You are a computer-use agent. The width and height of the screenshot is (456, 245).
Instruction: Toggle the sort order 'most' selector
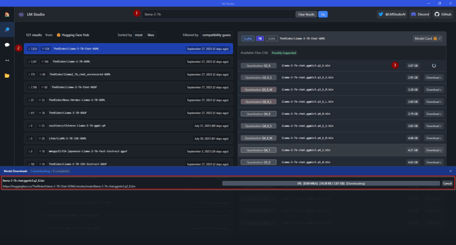click(139, 35)
